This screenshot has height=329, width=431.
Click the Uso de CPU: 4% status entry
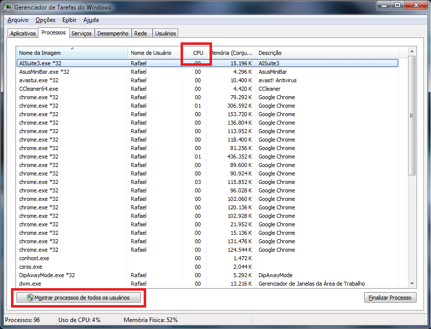pyautogui.click(x=79, y=320)
